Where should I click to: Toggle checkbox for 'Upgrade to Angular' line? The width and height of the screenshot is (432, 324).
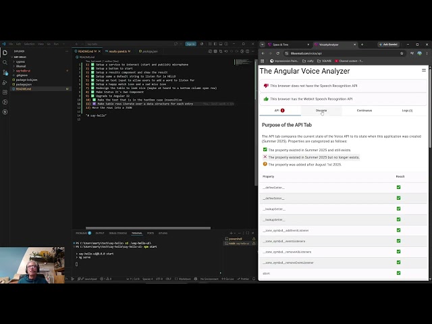93,96
